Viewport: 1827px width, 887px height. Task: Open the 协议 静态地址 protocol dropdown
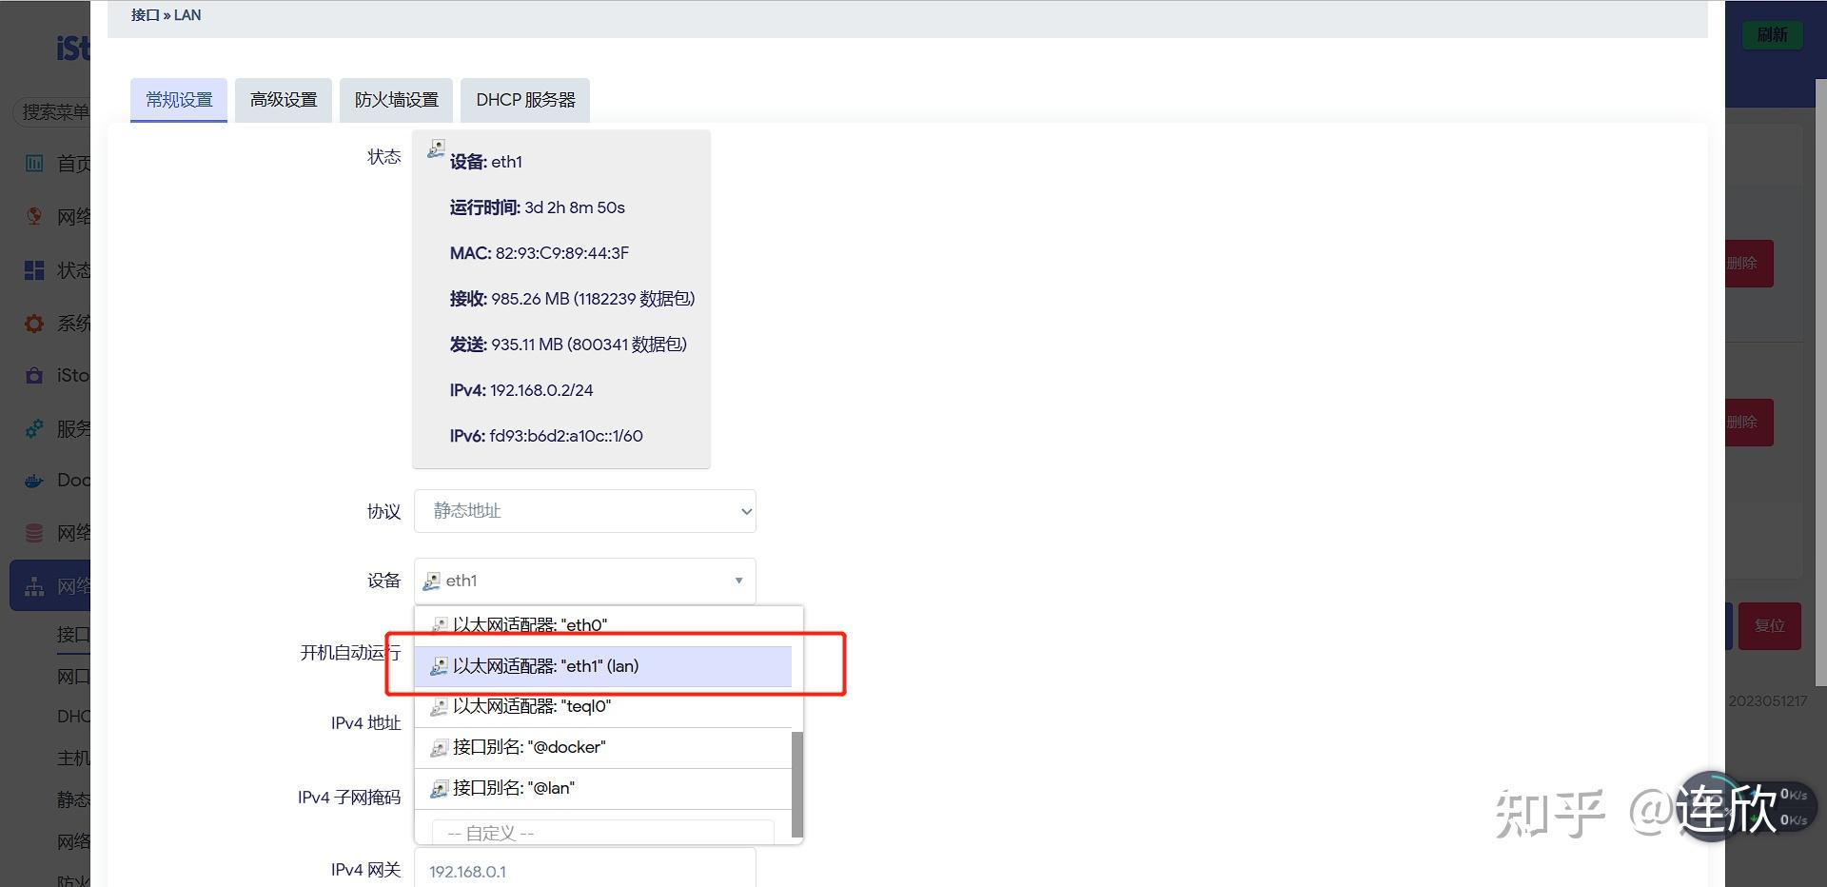[585, 511]
